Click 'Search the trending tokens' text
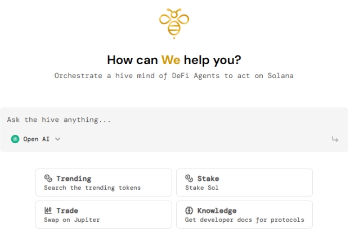This screenshot has height=232, width=350. click(92, 188)
